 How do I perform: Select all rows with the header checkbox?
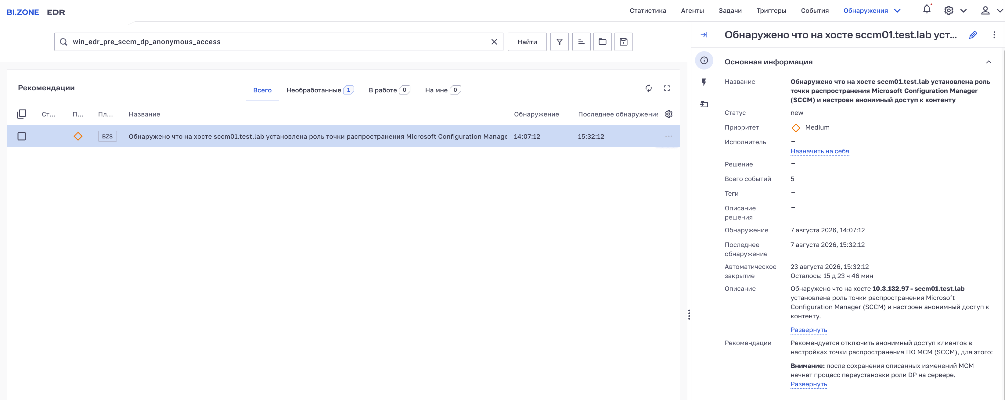(21, 114)
